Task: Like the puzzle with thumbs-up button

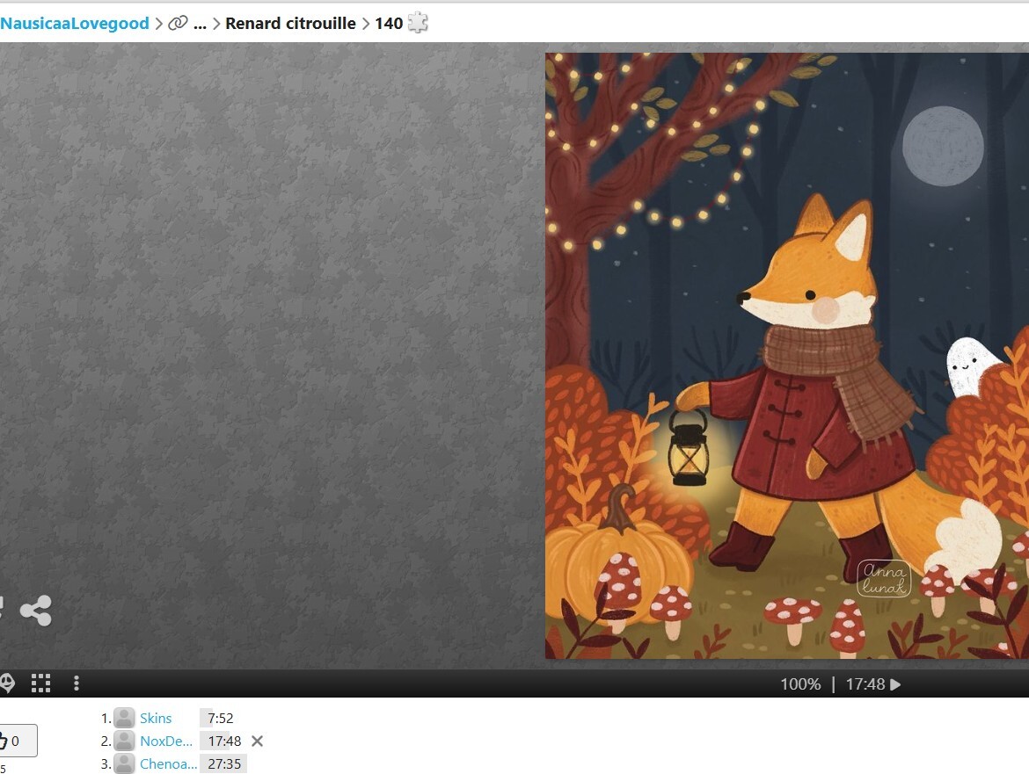Action: coord(17,741)
